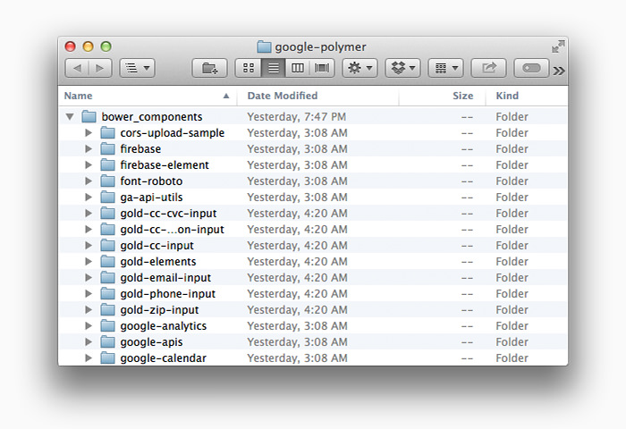626x429 pixels.
Task: Switch to icon view
Action: coord(249,68)
